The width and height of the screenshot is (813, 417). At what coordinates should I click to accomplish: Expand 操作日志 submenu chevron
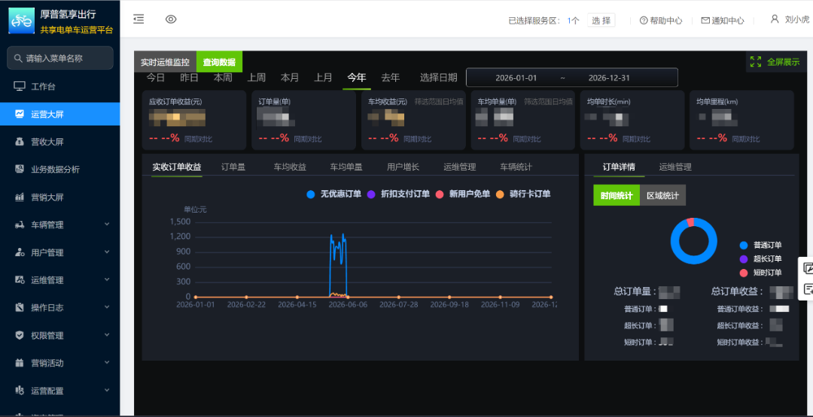pyautogui.click(x=107, y=307)
